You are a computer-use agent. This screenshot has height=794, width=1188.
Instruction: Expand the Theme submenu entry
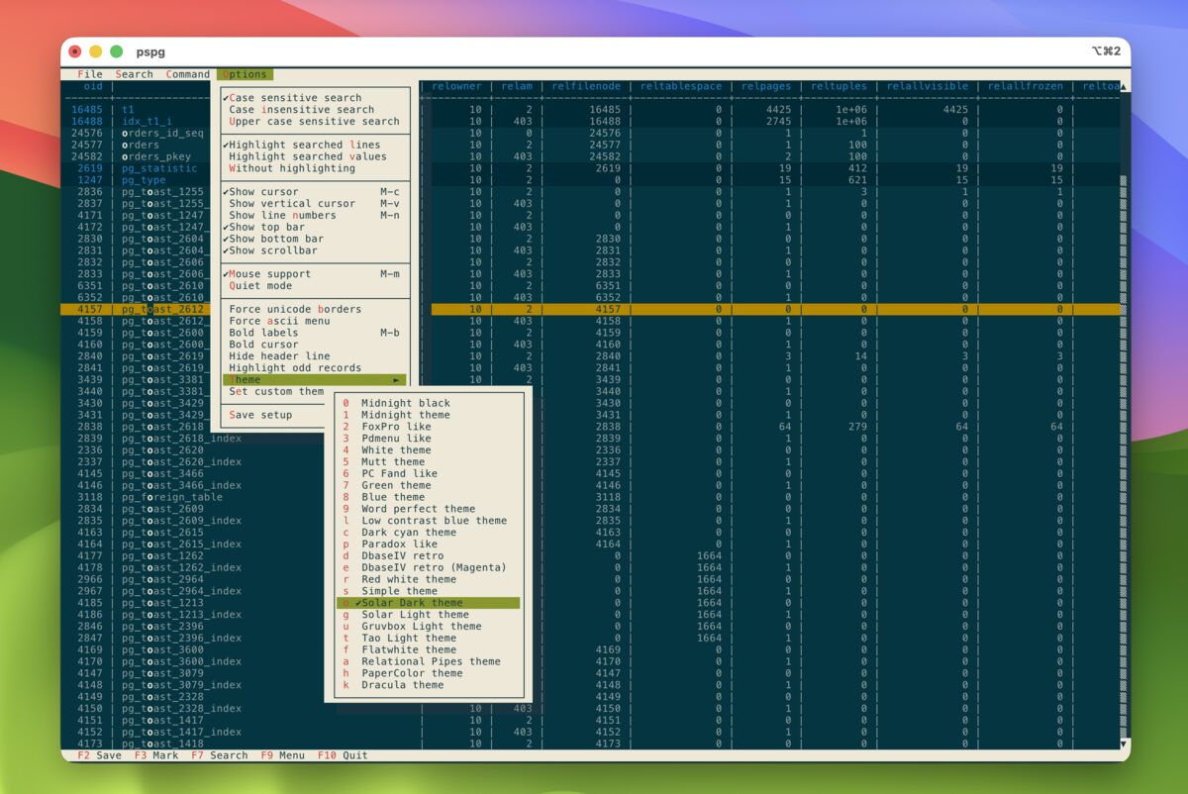316,380
